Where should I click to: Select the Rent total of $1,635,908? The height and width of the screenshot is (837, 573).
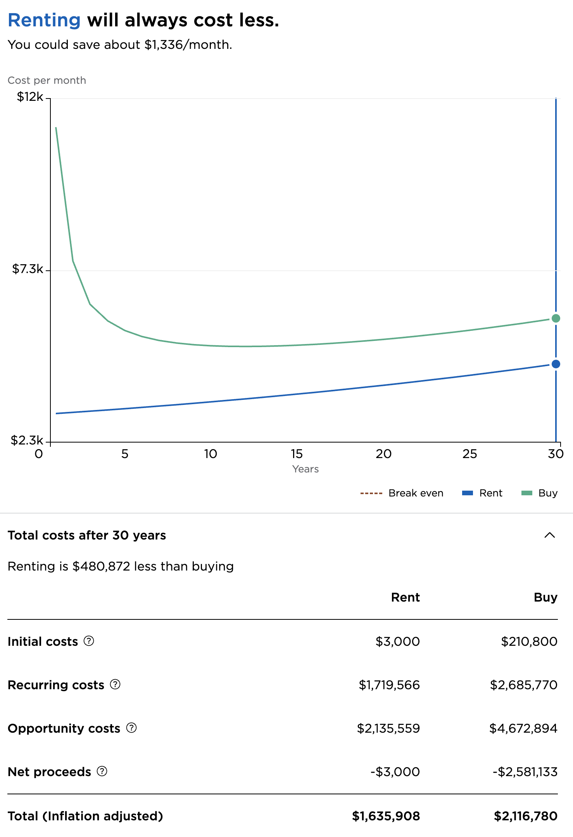pos(386,816)
